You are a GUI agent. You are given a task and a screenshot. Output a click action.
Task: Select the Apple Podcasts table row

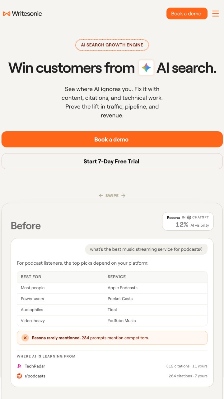click(112, 288)
